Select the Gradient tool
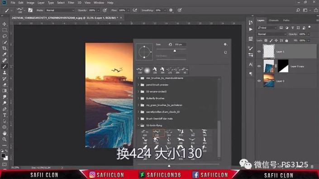The width and height of the screenshot is (319, 179). [x=4, y=91]
